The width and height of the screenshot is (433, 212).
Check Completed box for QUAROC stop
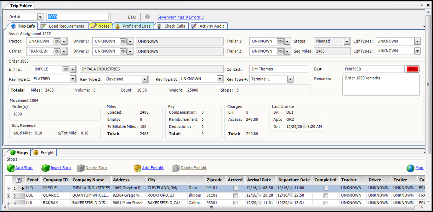tap(326, 196)
